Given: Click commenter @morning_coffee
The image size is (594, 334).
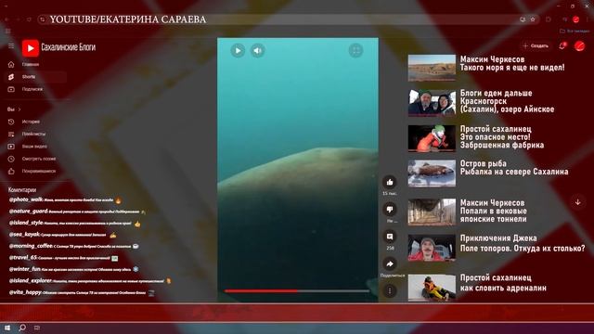Looking at the screenshot, I should pyautogui.click(x=31, y=246).
